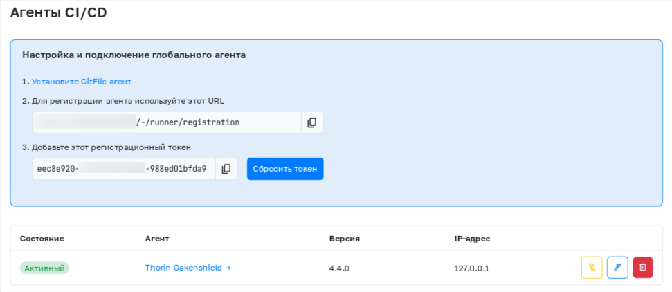The height and width of the screenshot is (292, 672).
Task: Delete the agent with the red trash icon
Action: click(642, 268)
